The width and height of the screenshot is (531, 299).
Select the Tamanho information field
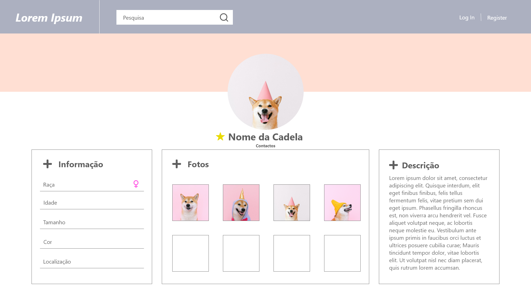click(x=92, y=222)
